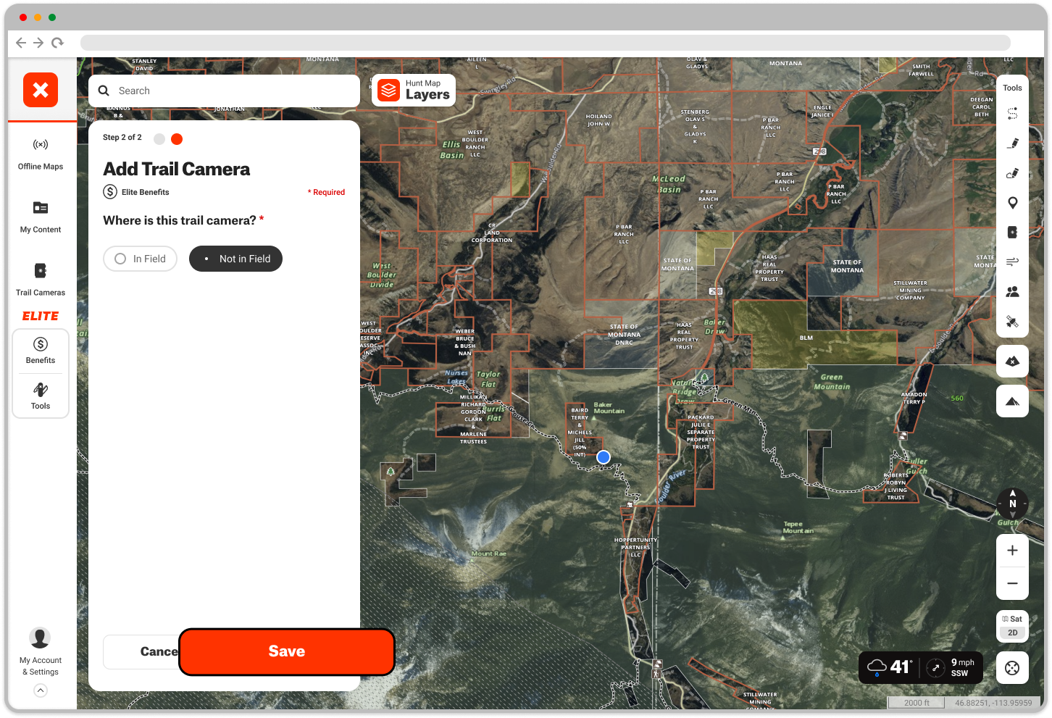This screenshot has width=1052, height=718.
Task: Click the 'HOPPERTUNITY PARTNERS LLC' parcel label
Action: click(635, 547)
